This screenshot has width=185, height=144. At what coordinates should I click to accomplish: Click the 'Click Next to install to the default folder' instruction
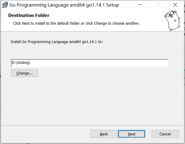click(76, 23)
